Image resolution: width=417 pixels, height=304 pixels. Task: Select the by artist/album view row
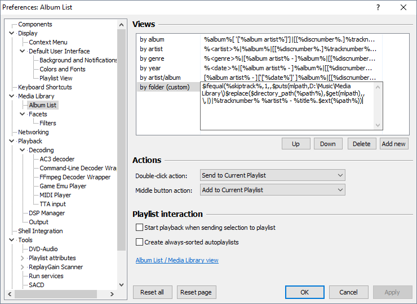tap(161, 78)
